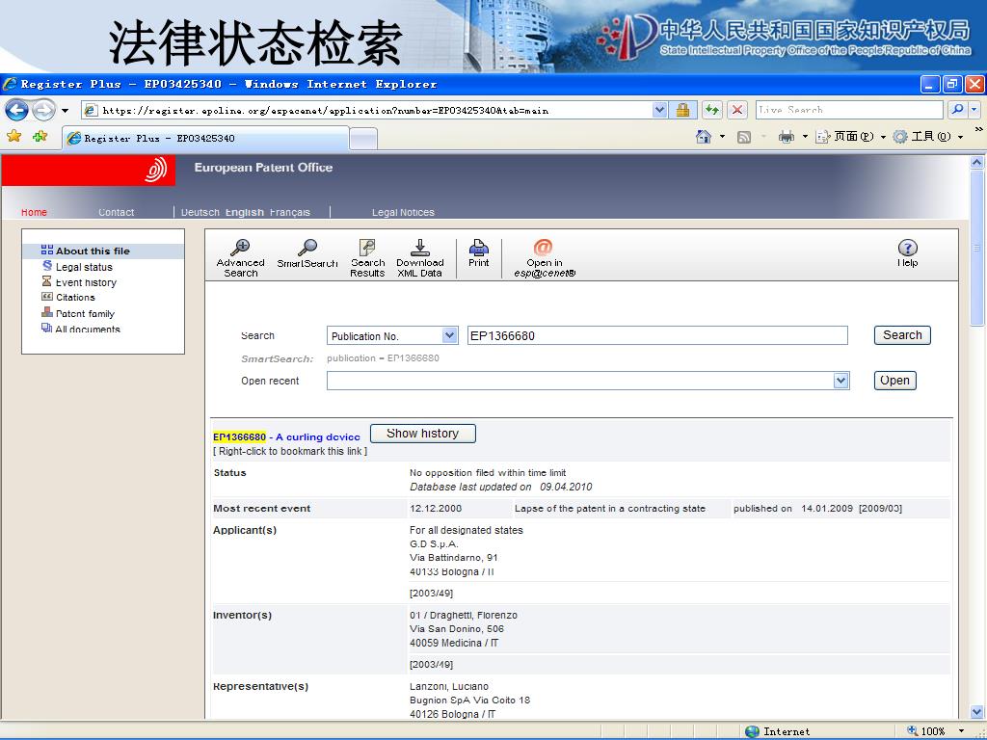Click the browser Home icon
This screenshot has height=740, width=987.
[x=704, y=137]
